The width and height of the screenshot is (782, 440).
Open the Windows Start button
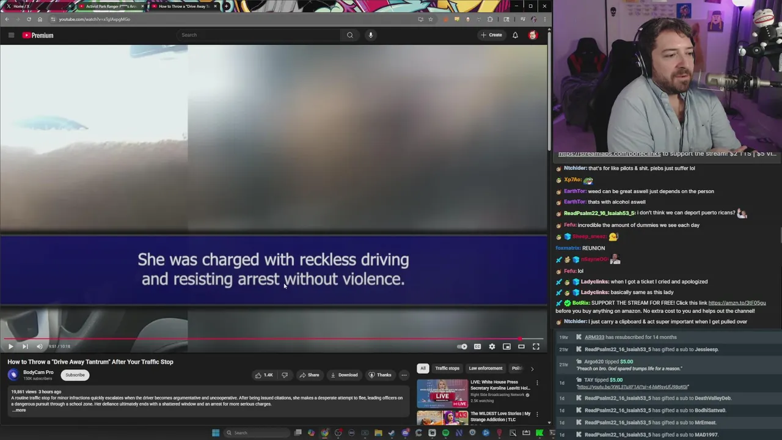click(x=216, y=433)
